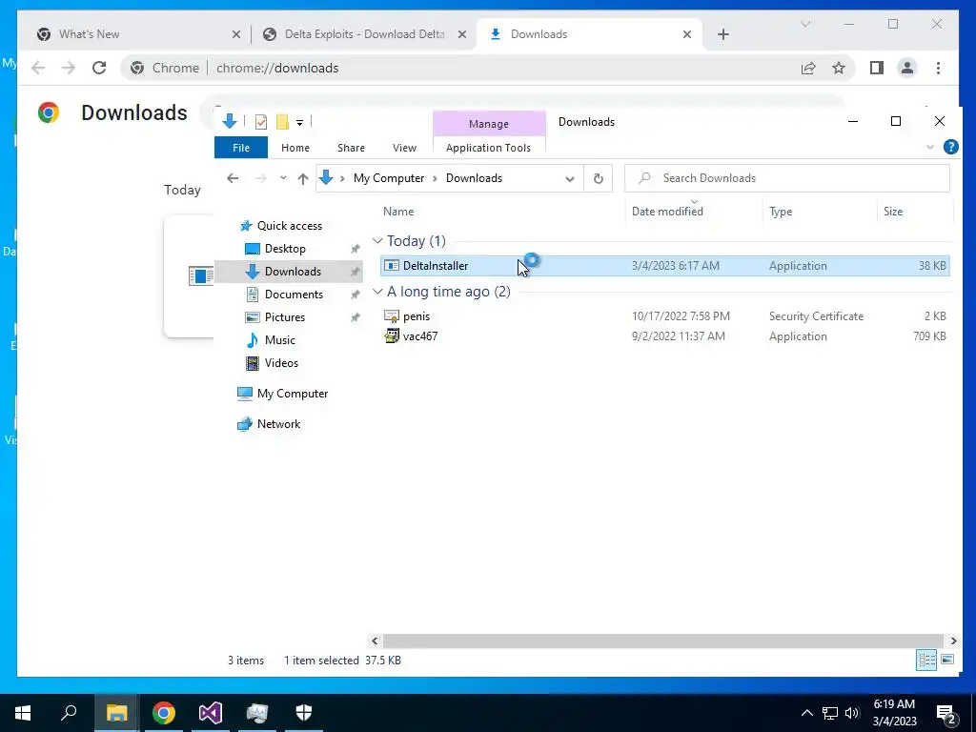The height and width of the screenshot is (732, 976).
Task: Close the What's New tab
Action: pyautogui.click(x=236, y=34)
